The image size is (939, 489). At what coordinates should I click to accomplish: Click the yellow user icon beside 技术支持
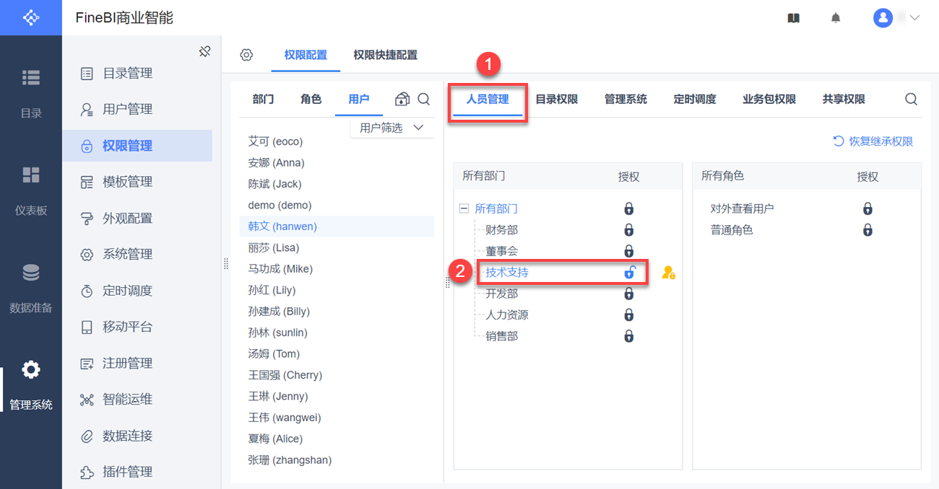[668, 273]
